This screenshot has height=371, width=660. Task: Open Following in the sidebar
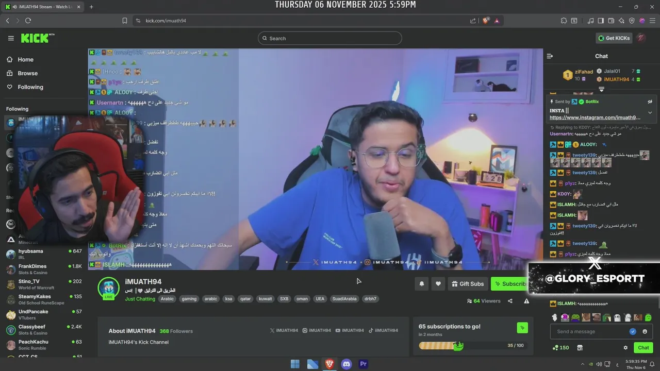[30, 87]
